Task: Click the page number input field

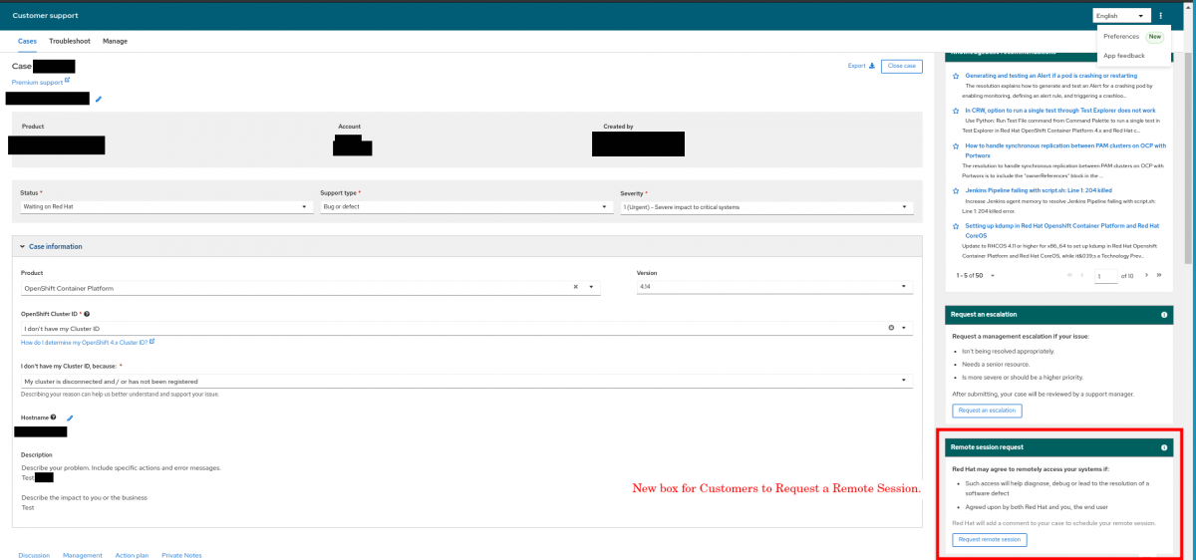Action: pyautogui.click(x=1105, y=275)
